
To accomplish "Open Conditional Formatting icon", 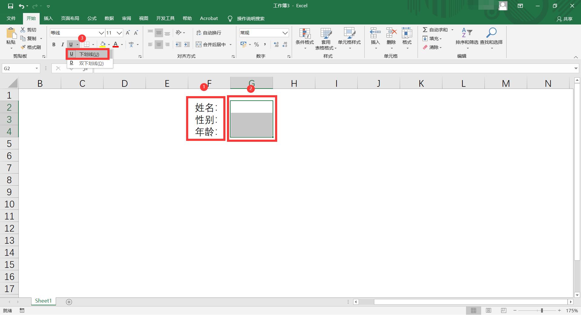I will [x=305, y=33].
